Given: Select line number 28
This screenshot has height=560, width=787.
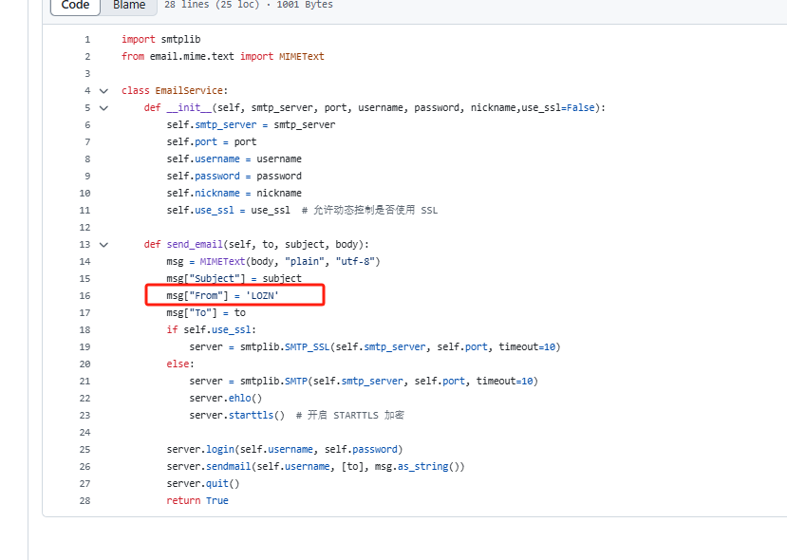Looking at the screenshot, I should coord(84,501).
